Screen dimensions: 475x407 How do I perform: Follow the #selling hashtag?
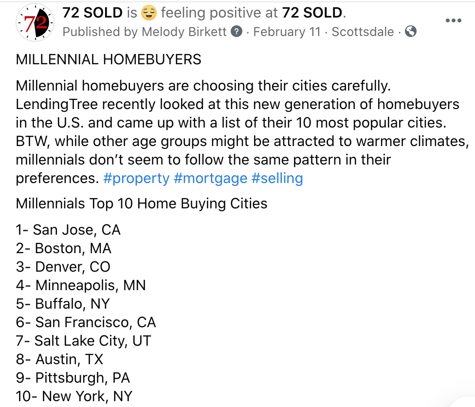click(x=277, y=178)
